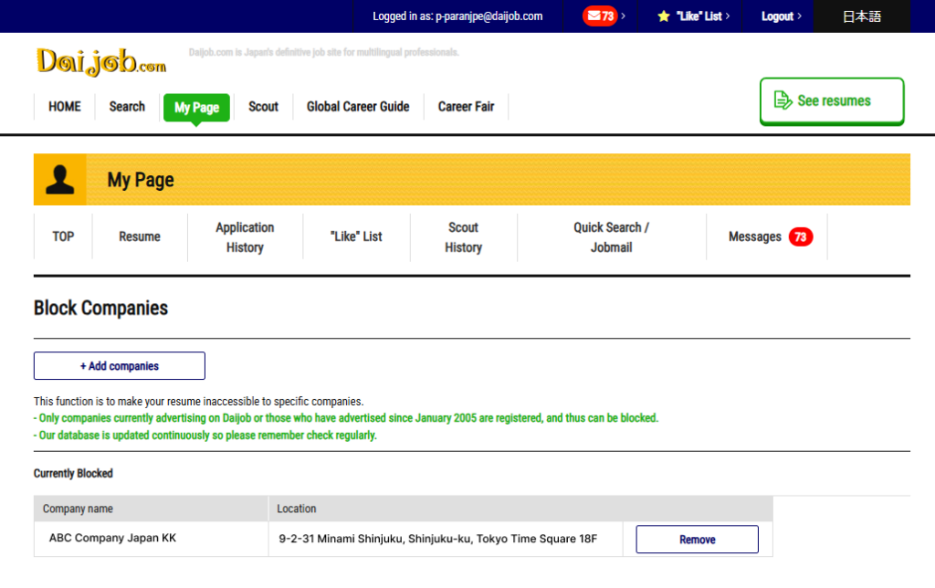Image resolution: width=935 pixels, height=588 pixels.
Task: Click the Block Companies heading
Action: pos(100,308)
